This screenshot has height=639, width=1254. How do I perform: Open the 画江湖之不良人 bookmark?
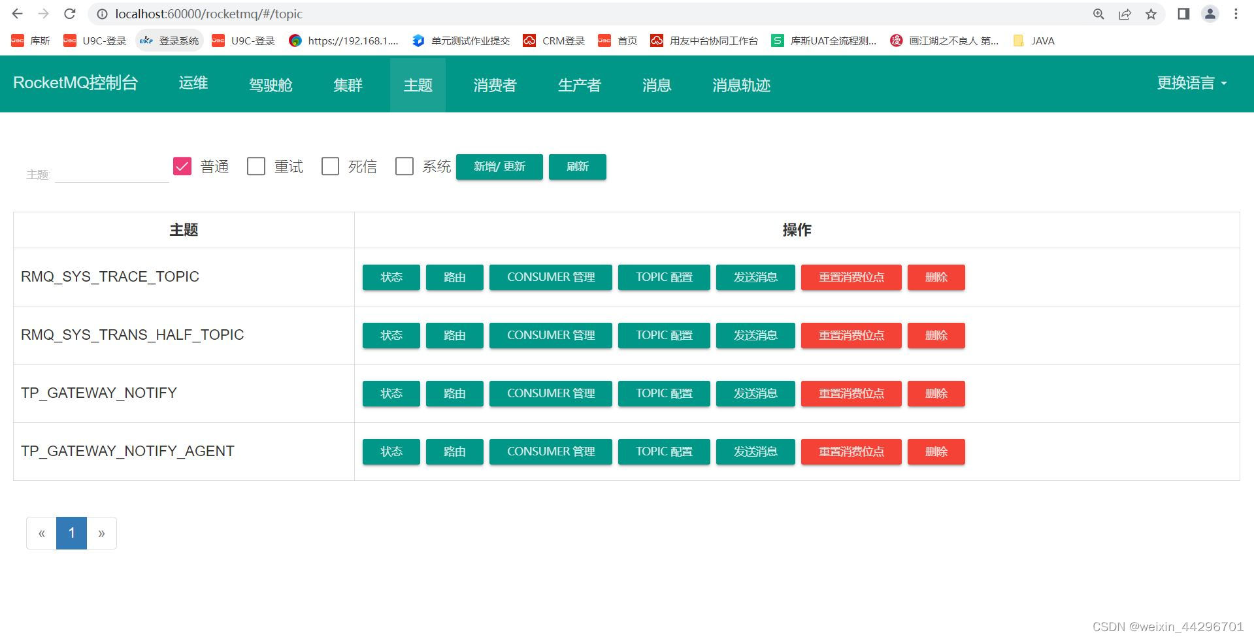pyautogui.click(x=944, y=41)
